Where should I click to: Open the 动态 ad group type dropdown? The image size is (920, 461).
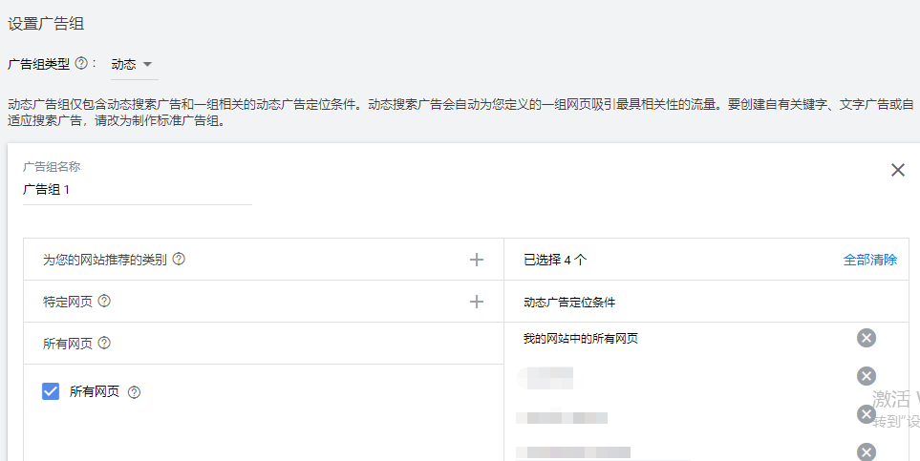pyautogui.click(x=135, y=65)
